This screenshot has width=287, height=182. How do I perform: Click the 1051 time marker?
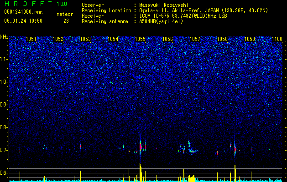pos(31,39)
